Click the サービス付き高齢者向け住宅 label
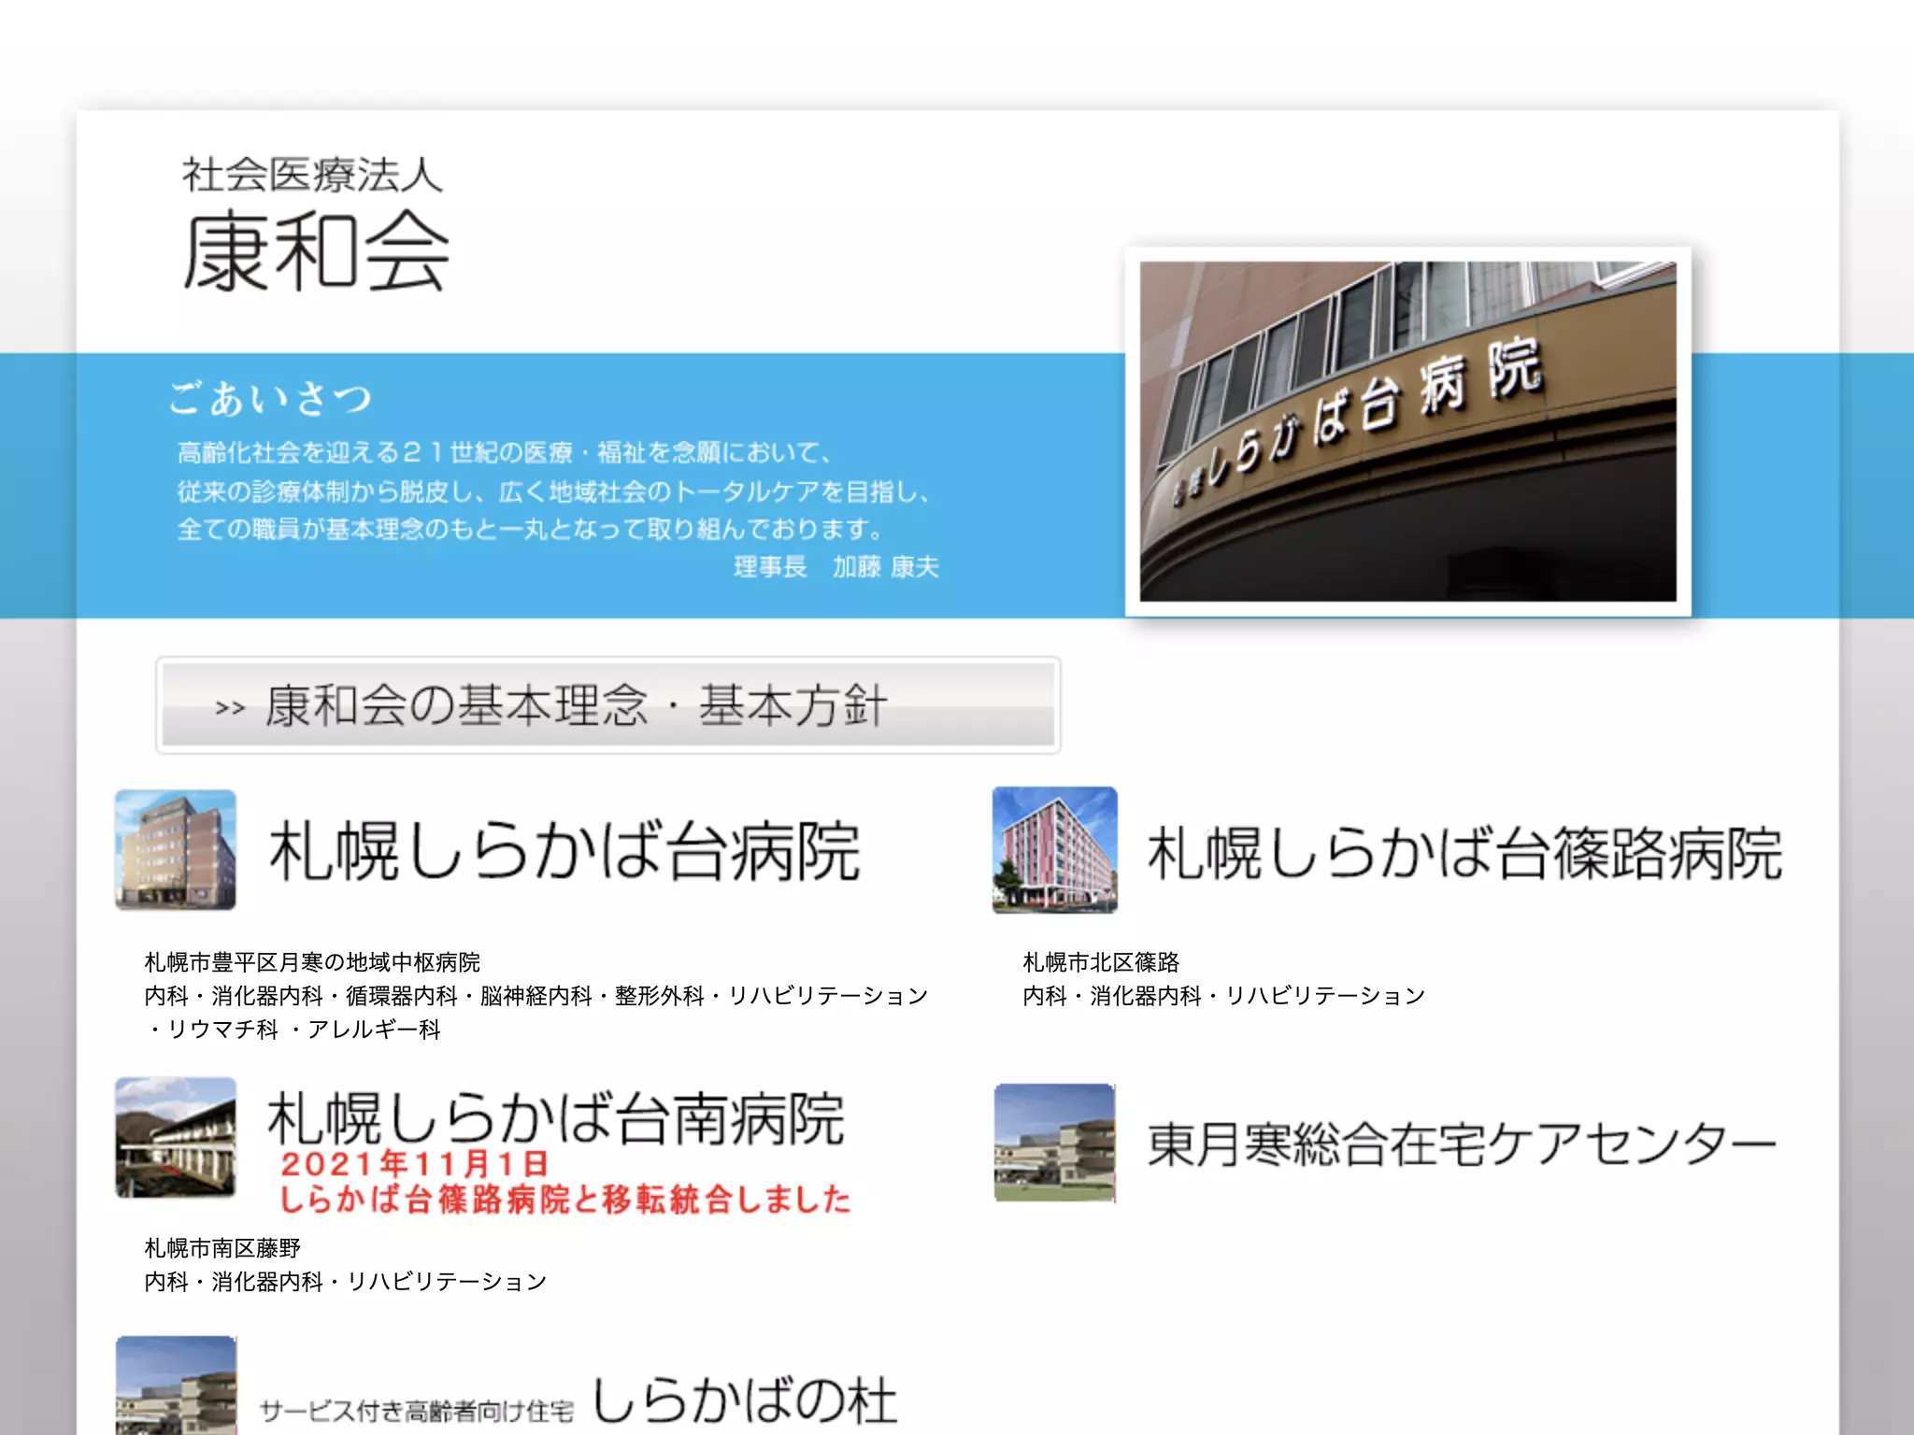The height and width of the screenshot is (1435, 1914). [417, 1411]
